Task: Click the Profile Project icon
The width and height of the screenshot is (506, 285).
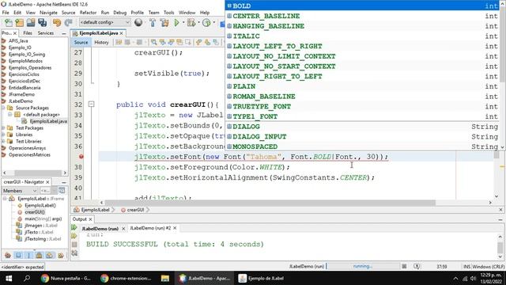Action: (206, 22)
